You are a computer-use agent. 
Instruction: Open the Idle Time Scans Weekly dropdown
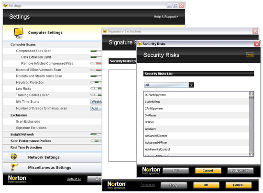pos(96,102)
